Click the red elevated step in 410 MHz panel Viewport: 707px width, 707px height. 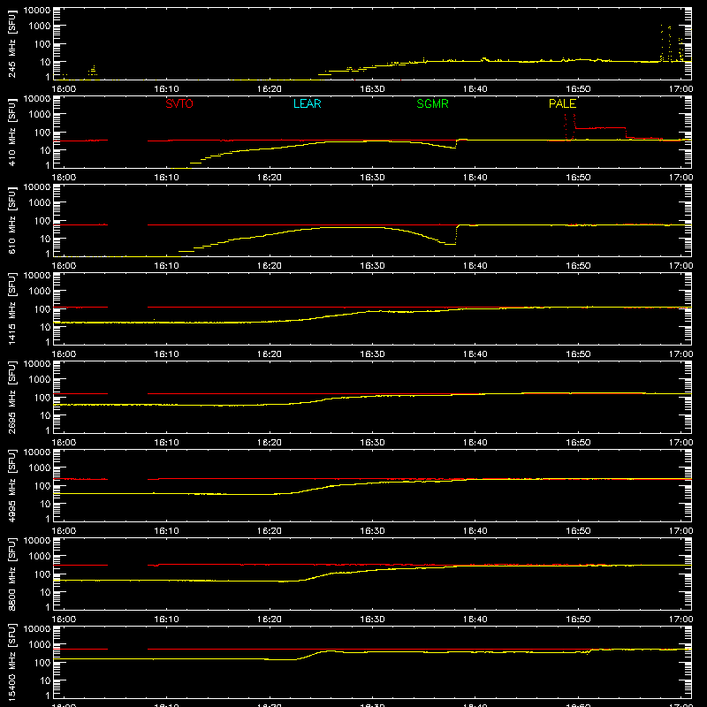(600, 128)
